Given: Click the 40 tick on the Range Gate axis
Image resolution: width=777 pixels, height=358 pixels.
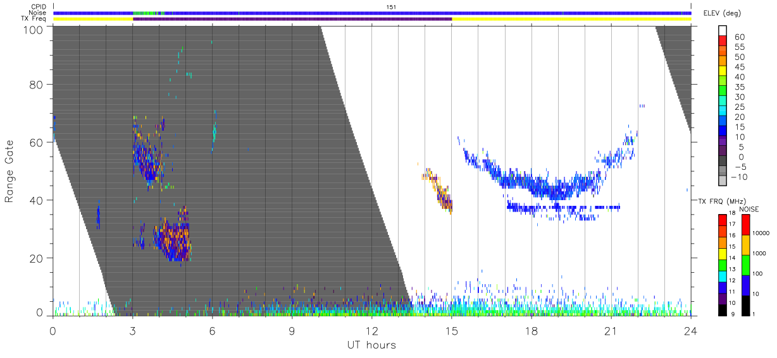Looking at the screenshot, I should (x=37, y=200).
